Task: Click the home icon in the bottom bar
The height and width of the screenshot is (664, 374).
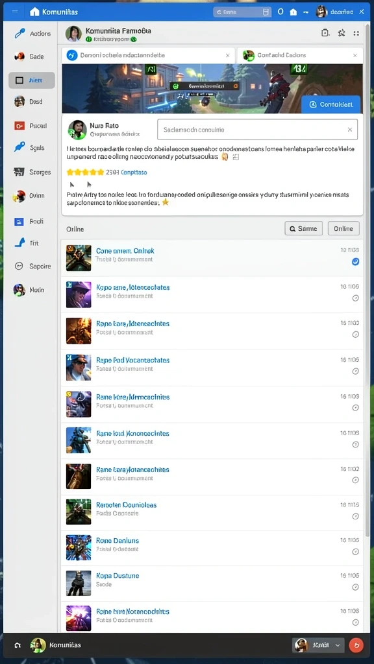Action: tap(18, 645)
